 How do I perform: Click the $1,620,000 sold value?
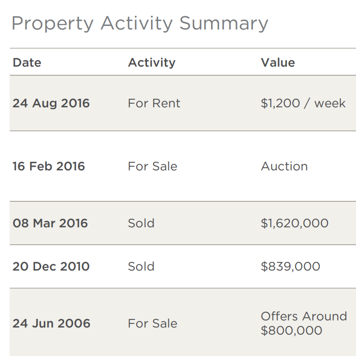tap(294, 223)
